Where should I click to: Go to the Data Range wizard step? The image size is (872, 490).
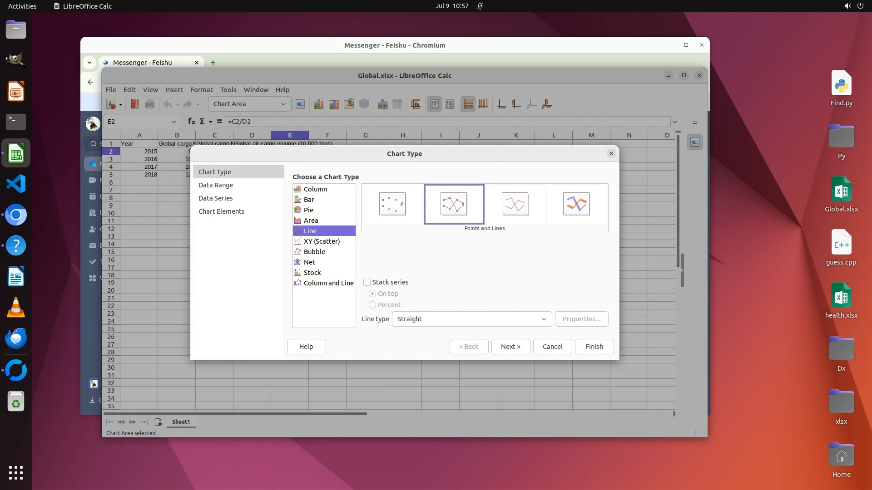(216, 185)
